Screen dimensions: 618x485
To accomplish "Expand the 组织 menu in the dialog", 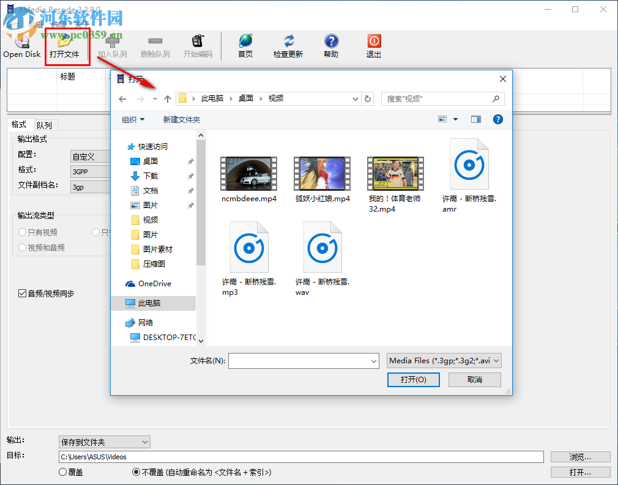I will click(x=132, y=119).
